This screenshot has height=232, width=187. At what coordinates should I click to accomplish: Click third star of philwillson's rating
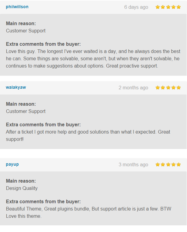coord(168,7)
